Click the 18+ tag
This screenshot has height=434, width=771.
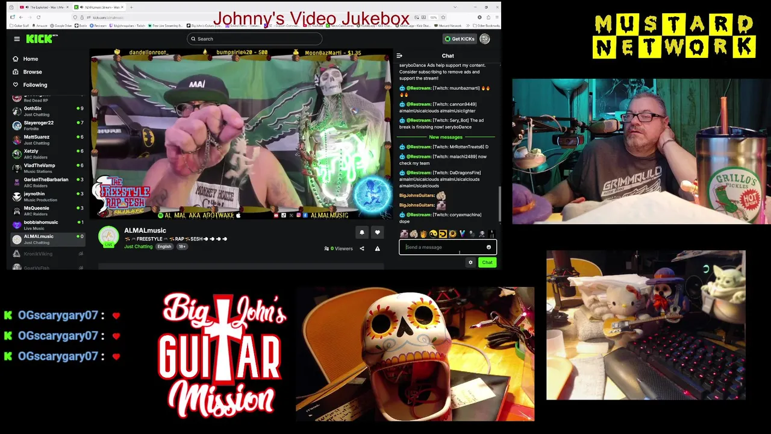coord(181,247)
